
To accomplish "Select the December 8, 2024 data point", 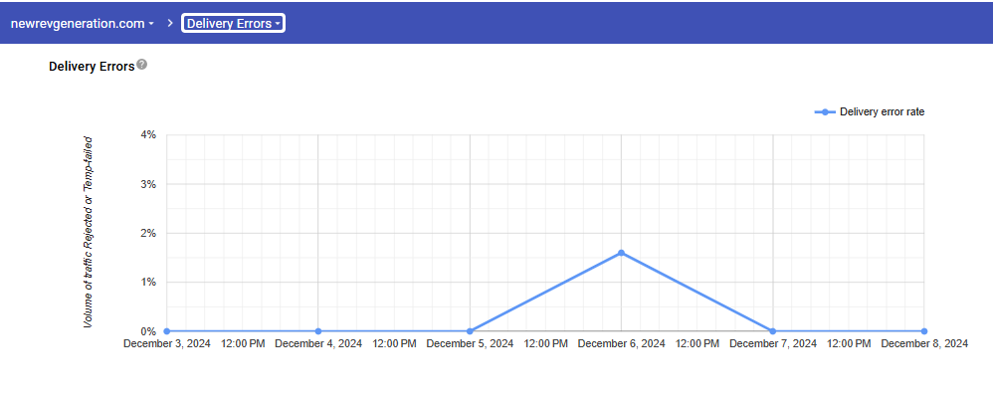I will pyautogui.click(x=924, y=331).
